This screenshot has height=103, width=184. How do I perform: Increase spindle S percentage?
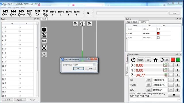click(177, 85)
